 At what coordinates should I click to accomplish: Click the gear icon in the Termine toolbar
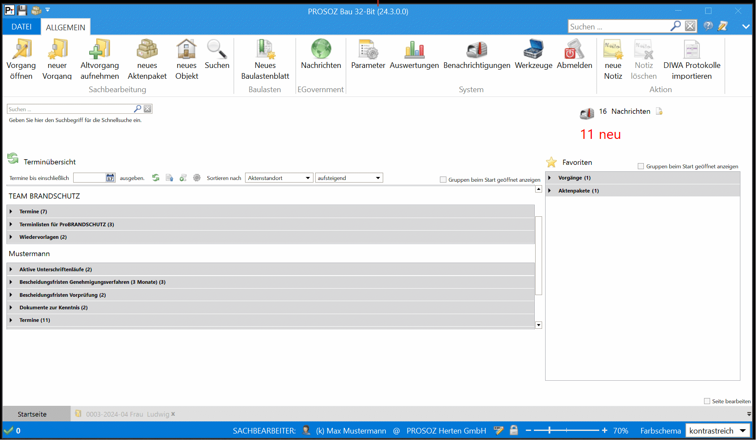(x=197, y=178)
